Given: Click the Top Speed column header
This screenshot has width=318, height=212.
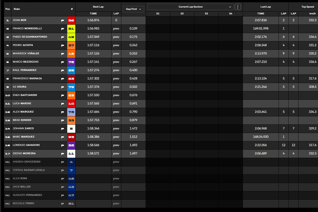Looking at the screenshot, I should (x=307, y=7).
